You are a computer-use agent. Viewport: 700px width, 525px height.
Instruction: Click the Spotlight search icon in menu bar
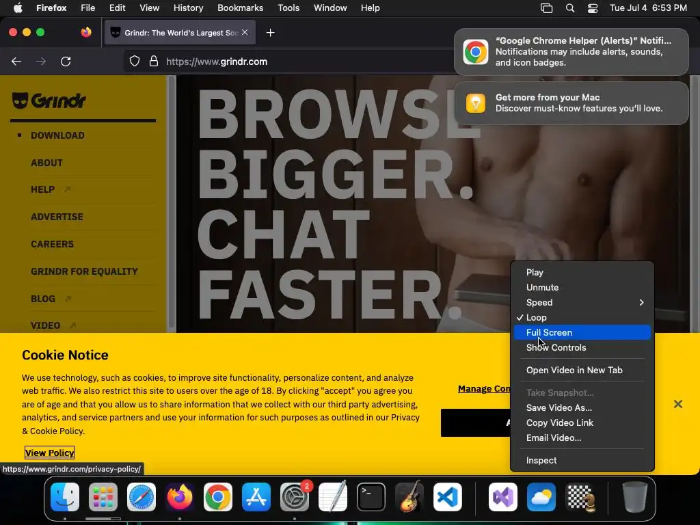(x=570, y=8)
